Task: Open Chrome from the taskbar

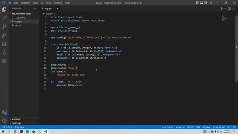Action: pyautogui.click(x=15, y=131)
